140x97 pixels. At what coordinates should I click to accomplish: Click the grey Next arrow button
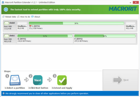click(120, 80)
